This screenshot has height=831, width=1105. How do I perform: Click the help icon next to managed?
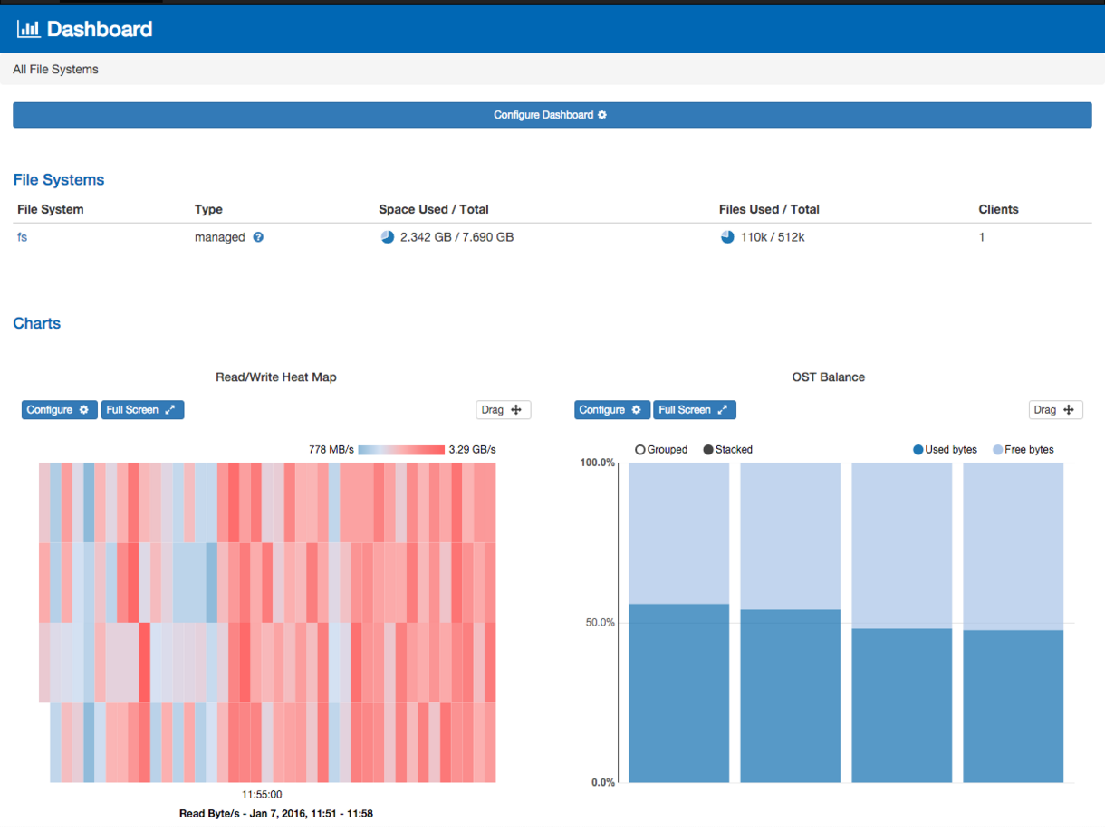click(x=258, y=237)
